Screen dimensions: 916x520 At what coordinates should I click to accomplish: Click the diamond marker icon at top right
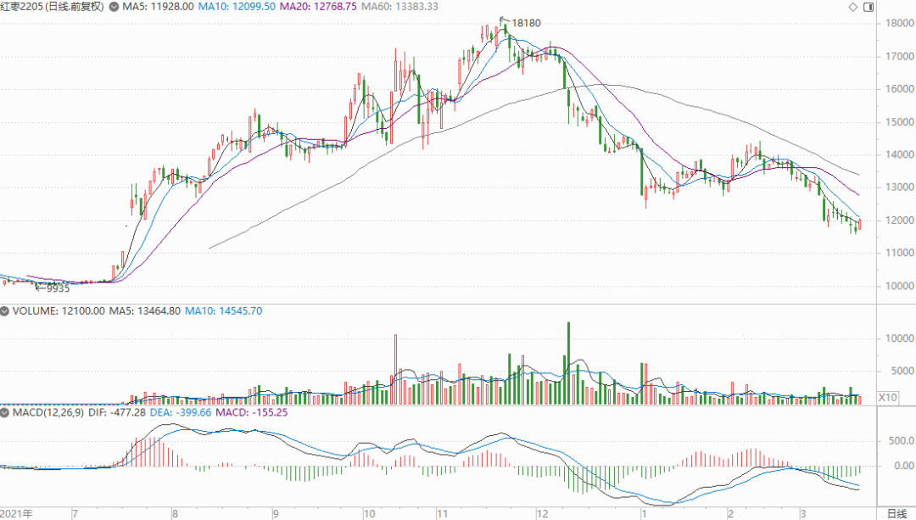pos(853,7)
